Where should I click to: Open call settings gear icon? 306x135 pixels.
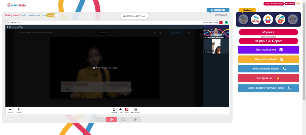click(8, 22)
